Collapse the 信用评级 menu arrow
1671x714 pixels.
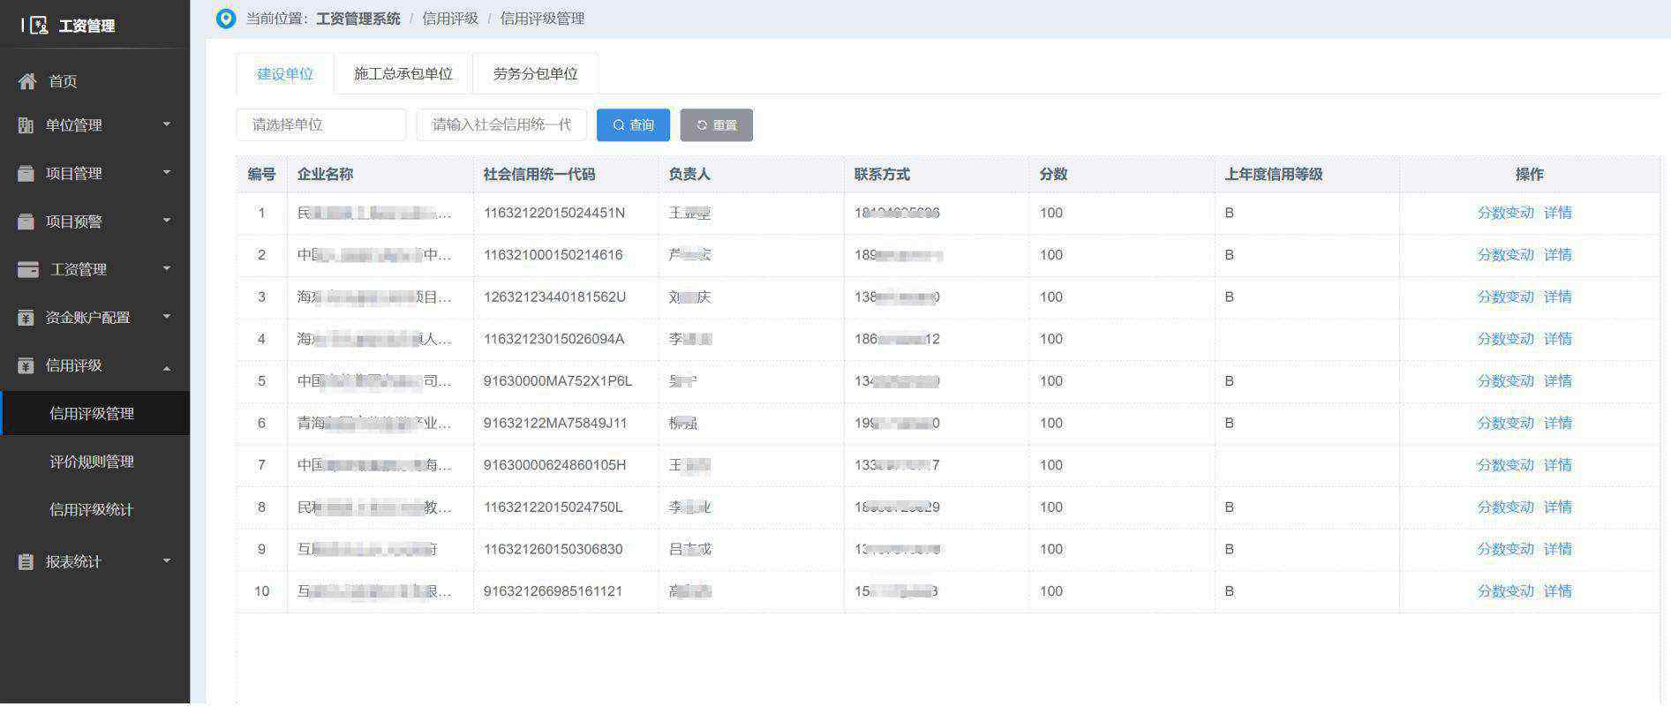(x=167, y=367)
